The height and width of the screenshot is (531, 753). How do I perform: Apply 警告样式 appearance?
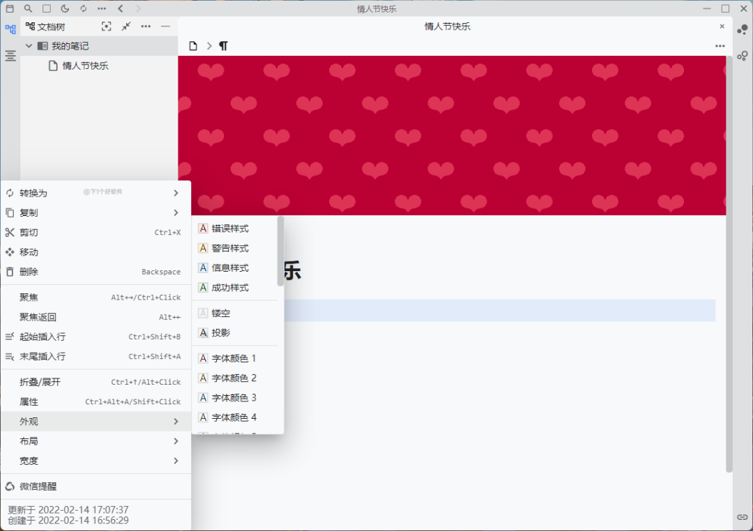[x=234, y=248]
